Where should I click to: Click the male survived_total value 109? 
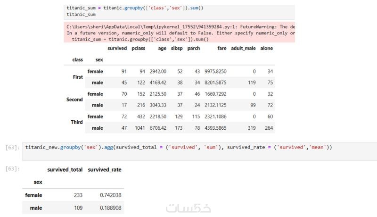pyautogui.click(x=78, y=208)
